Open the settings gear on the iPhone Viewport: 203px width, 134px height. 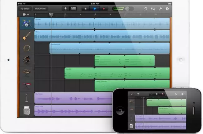pyautogui.click(x=182, y=94)
